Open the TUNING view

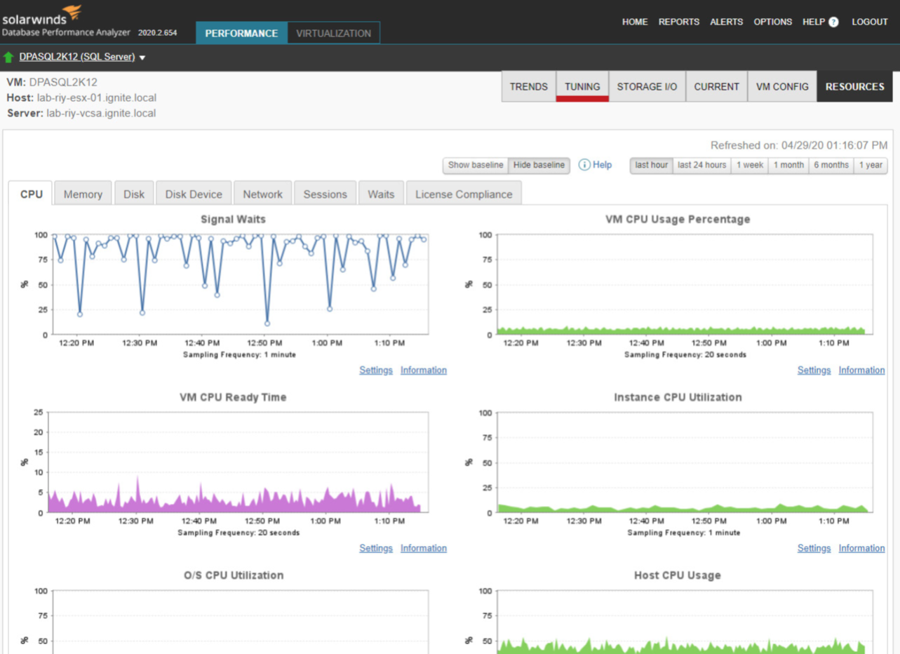(582, 86)
